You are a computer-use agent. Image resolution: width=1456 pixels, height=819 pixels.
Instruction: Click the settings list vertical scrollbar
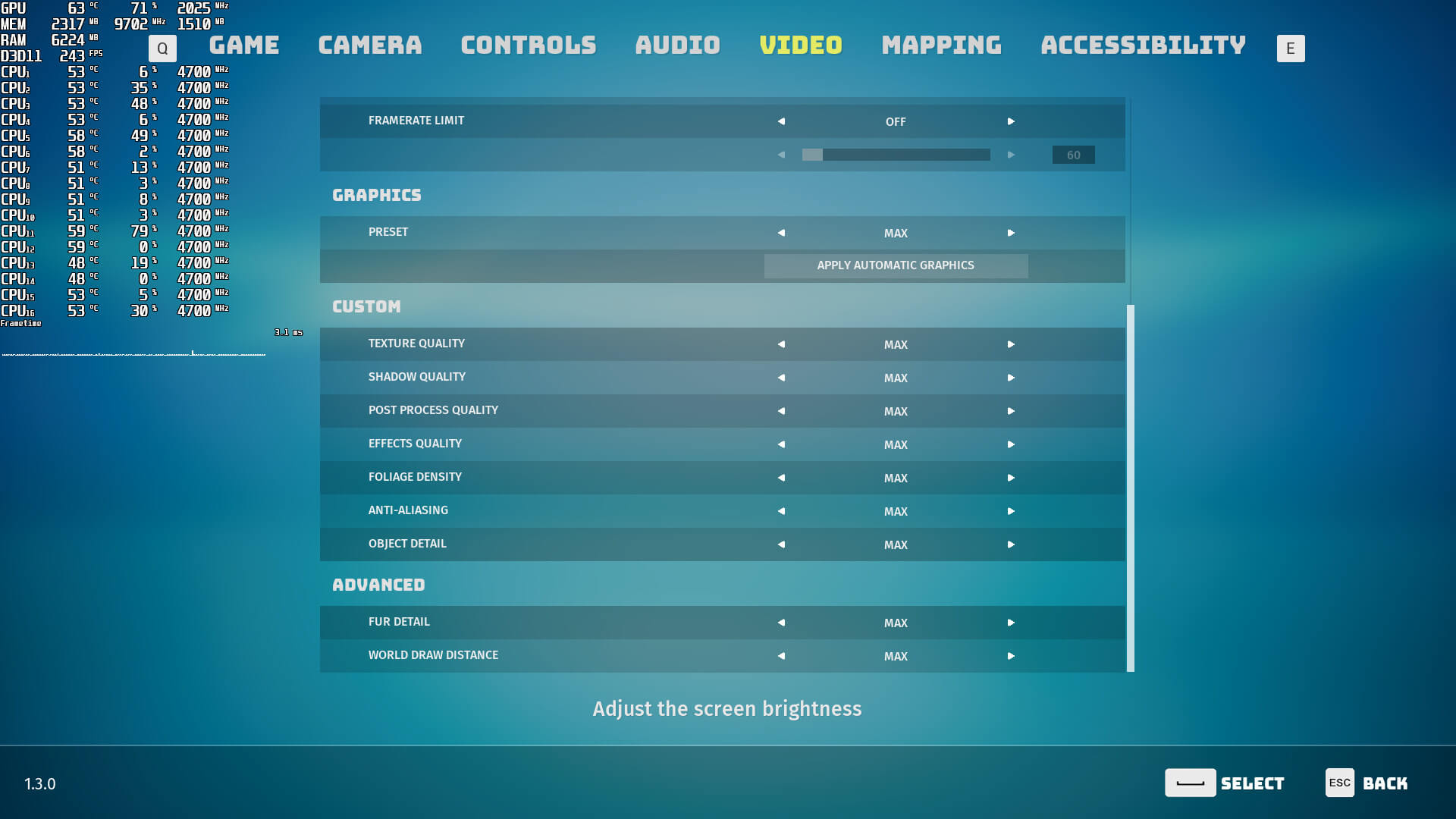[1131, 488]
